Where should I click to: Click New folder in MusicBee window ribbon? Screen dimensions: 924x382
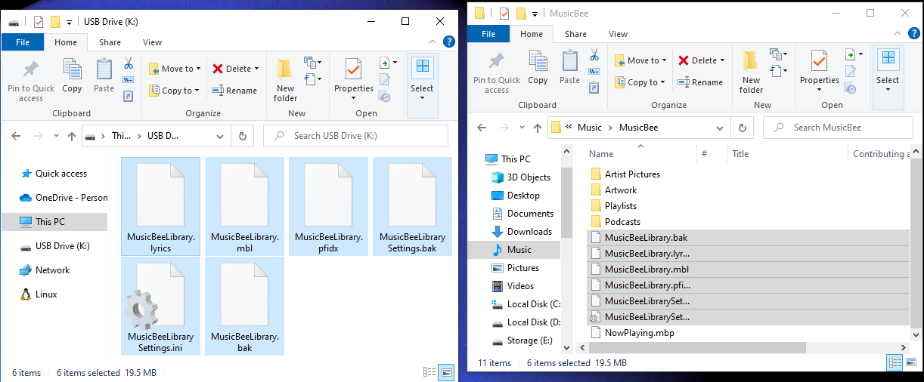(x=751, y=72)
